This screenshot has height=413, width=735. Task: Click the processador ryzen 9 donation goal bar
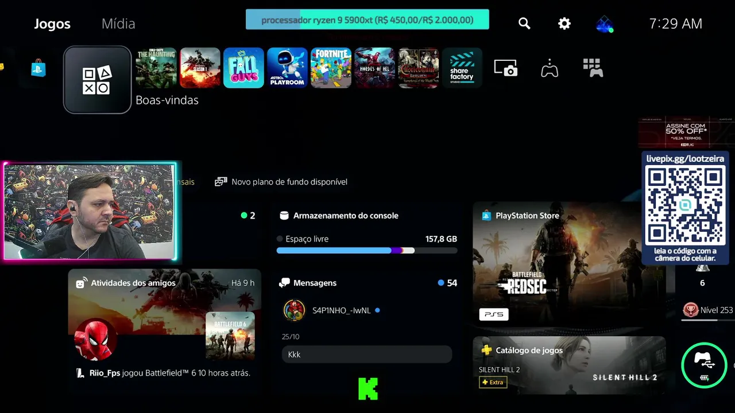point(367,20)
